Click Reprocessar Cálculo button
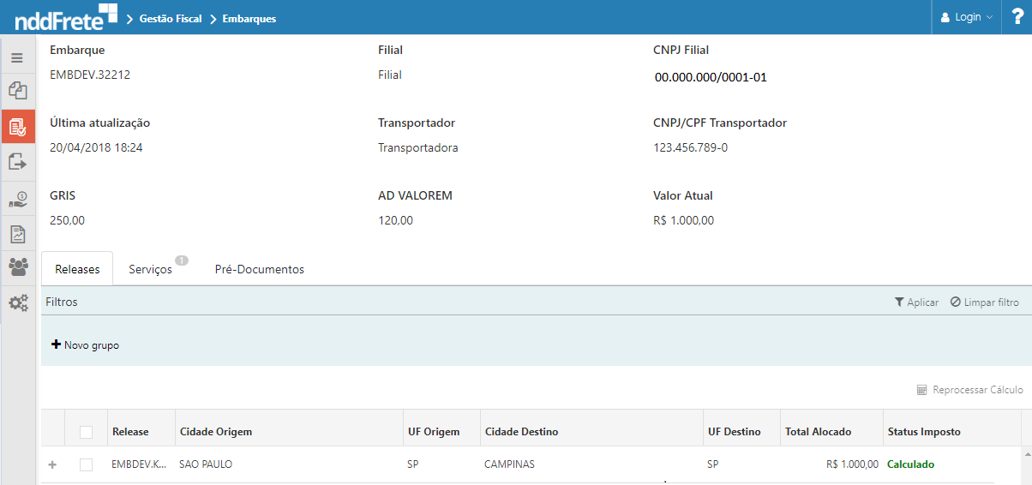 click(969, 390)
